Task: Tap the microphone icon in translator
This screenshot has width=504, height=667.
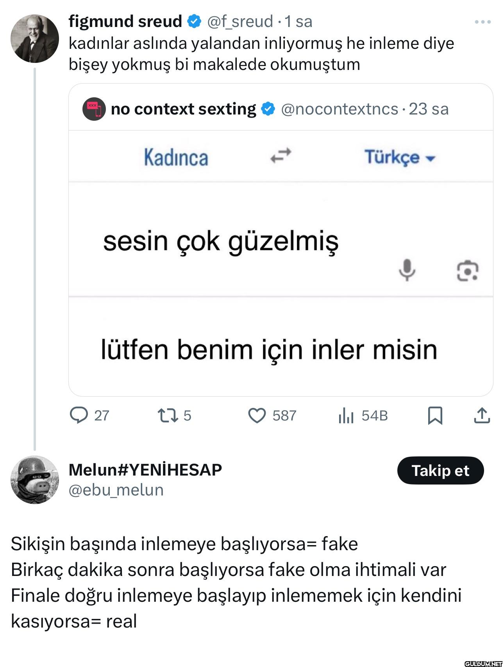Action: pyautogui.click(x=407, y=270)
